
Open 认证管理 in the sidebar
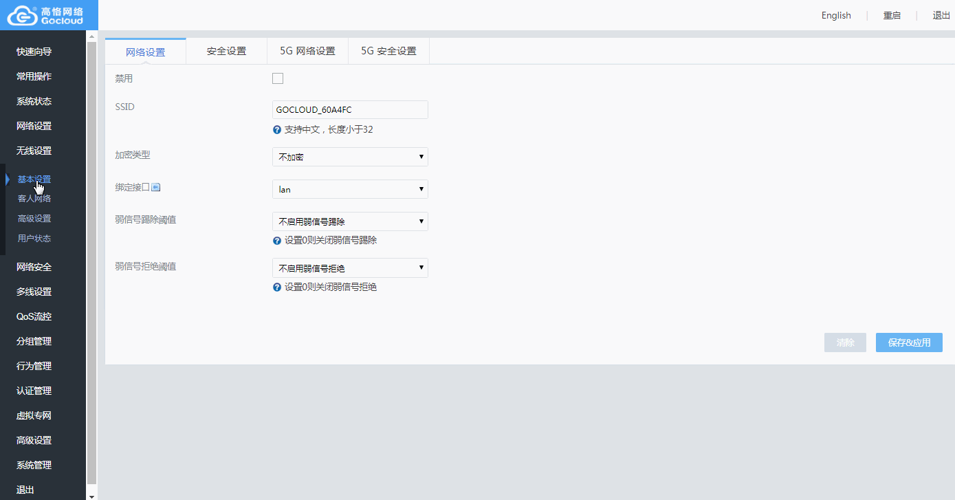(34, 391)
